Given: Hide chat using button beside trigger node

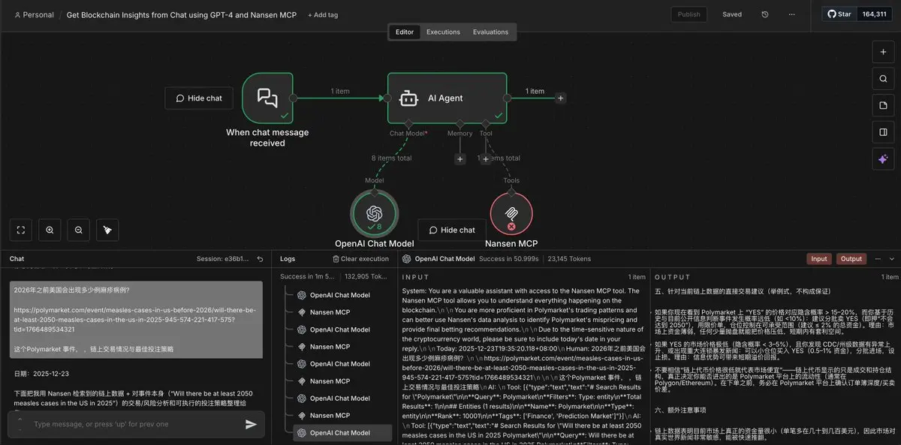Looking at the screenshot, I should coord(199,98).
